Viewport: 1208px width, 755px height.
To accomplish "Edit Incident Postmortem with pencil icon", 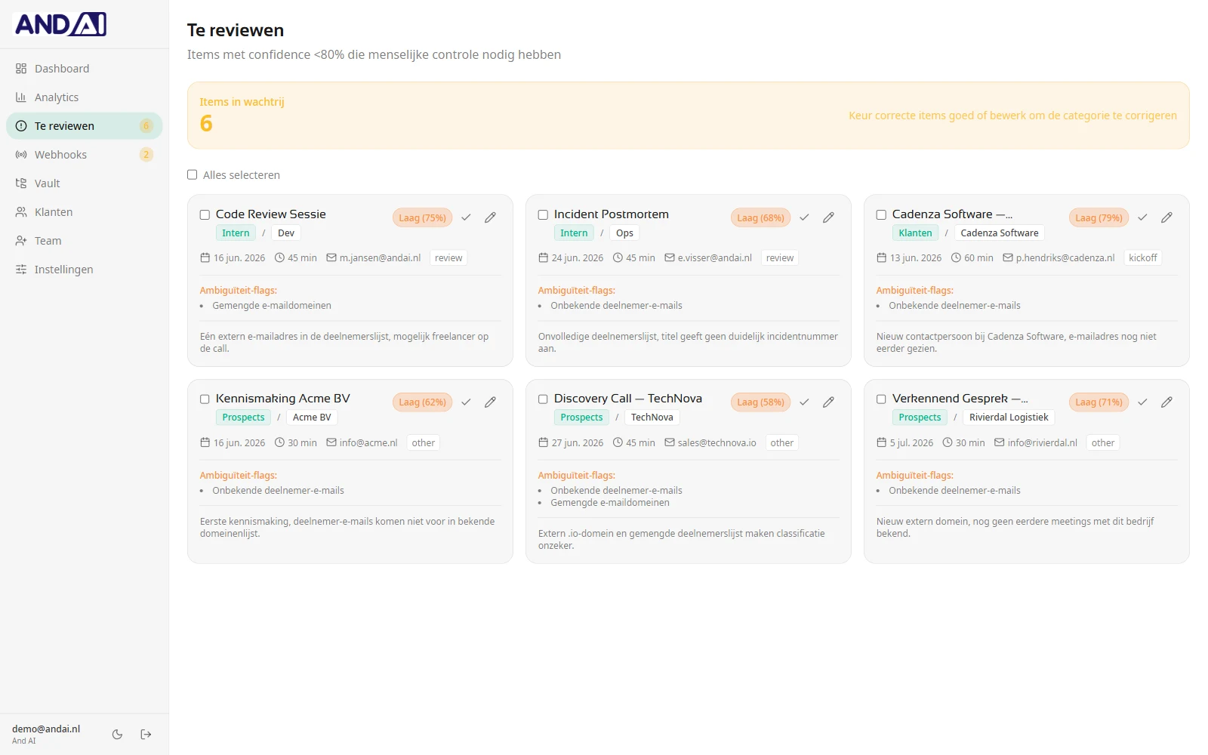I will pos(828,217).
